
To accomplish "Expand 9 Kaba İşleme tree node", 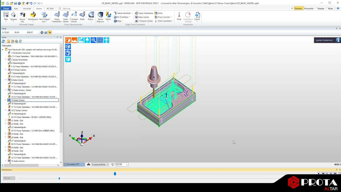I will 5,80.
